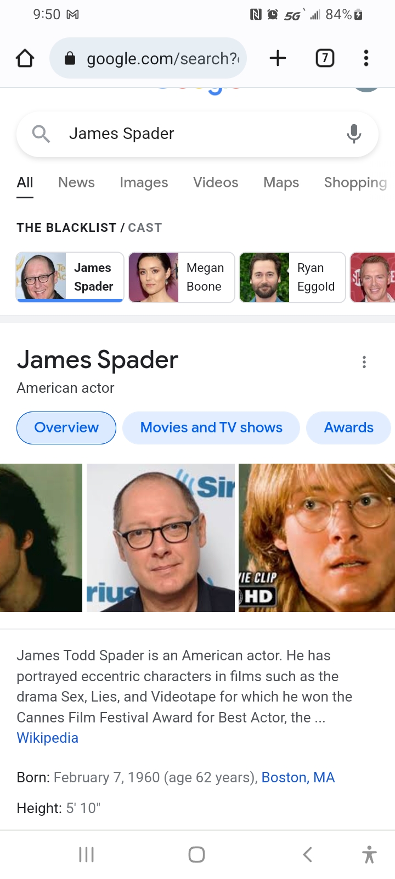Tap the browser home icon
Viewport: 395px width, 879px height.
tap(25, 58)
